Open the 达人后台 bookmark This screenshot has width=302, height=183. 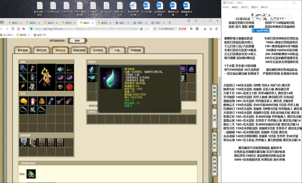point(7,35)
